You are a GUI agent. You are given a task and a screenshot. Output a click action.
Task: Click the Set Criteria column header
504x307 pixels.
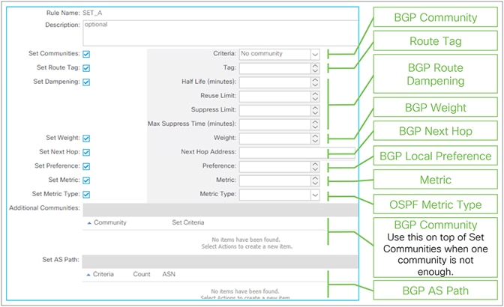pos(188,222)
